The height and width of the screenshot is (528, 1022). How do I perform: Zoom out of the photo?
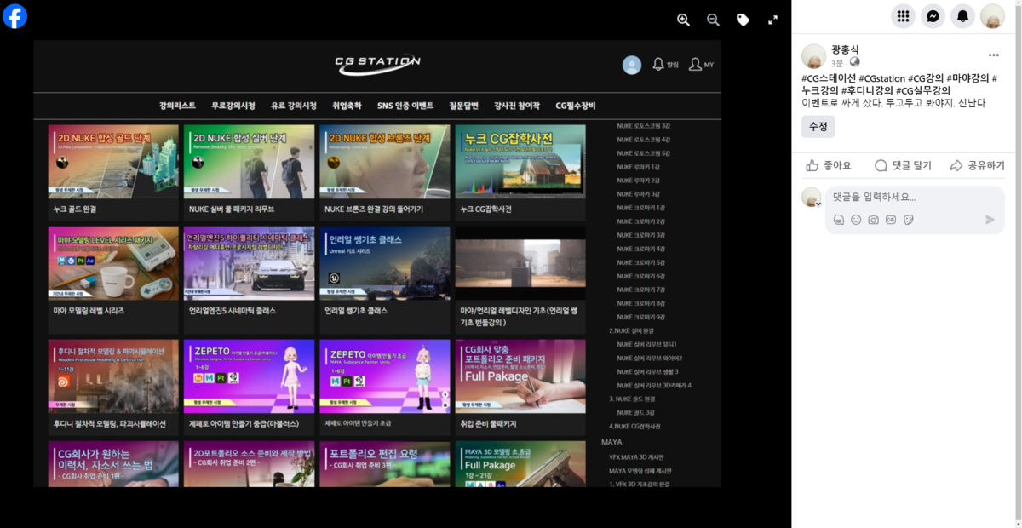(713, 20)
